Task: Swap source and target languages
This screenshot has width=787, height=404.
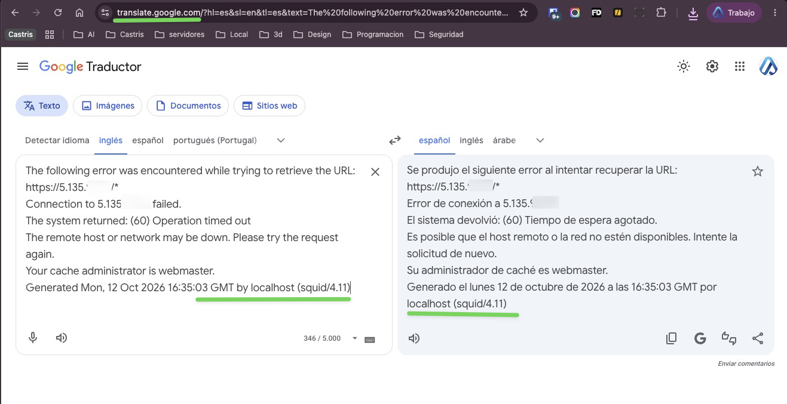Action: pos(395,141)
